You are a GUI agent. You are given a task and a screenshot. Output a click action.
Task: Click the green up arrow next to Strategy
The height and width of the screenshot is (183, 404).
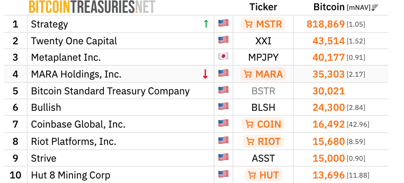point(206,23)
